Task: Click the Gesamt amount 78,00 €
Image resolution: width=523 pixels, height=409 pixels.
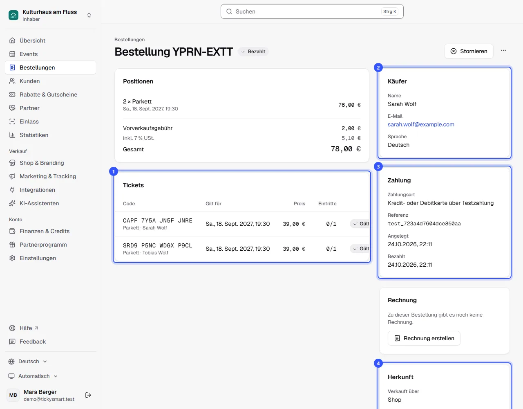Action: 346,149
